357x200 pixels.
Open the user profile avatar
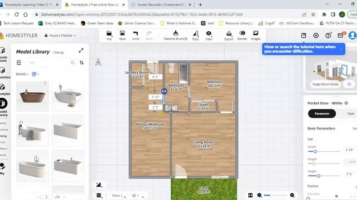coord(353,36)
